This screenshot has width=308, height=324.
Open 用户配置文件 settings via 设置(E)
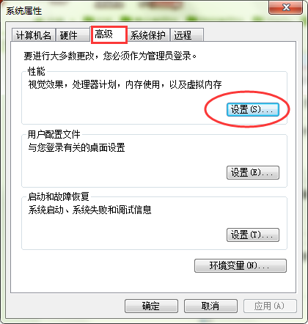253,173
